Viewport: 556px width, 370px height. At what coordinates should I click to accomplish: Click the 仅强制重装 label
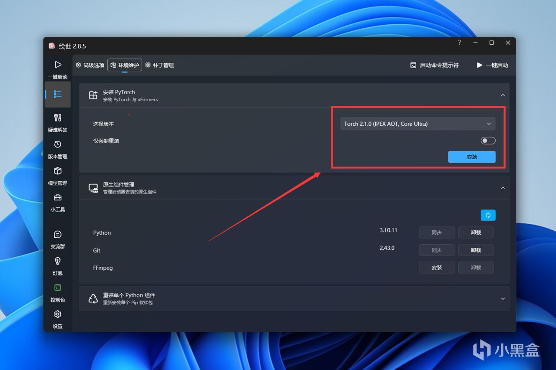106,141
